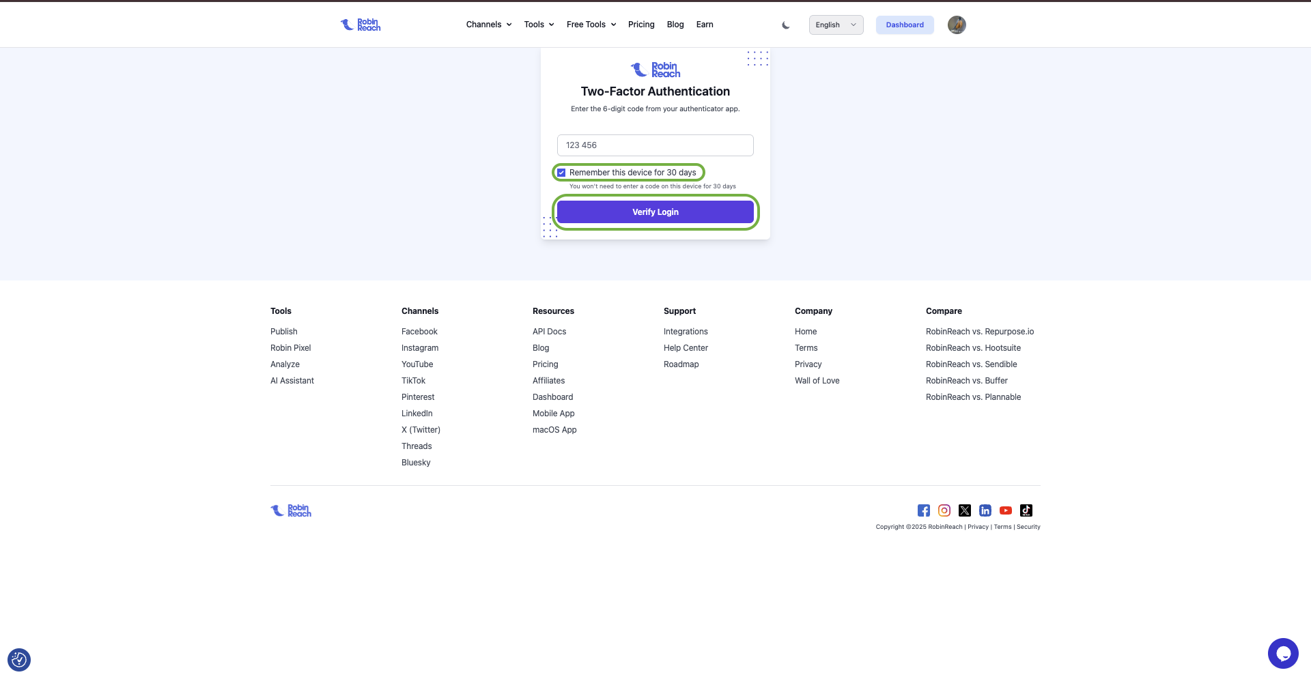The width and height of the screenshot is (1311, 679).
Task: Open the Help Center footer link
Action: (x=686, y=348)
